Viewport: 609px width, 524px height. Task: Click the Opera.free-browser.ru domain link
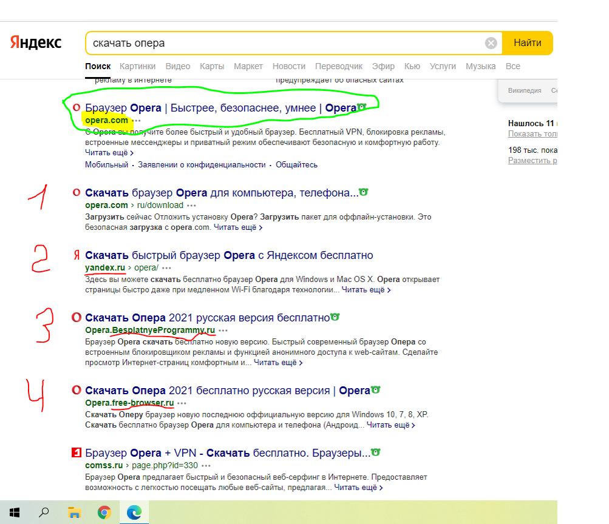129,403
